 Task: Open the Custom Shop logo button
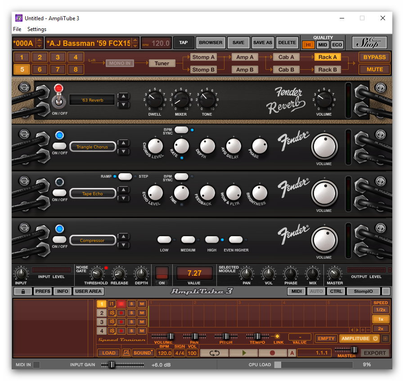pos(369,42)
